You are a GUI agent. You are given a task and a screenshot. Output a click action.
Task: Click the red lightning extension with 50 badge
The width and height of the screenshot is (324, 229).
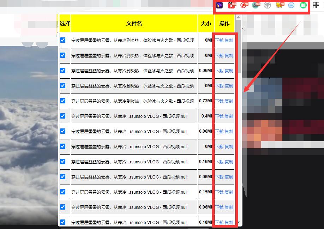click(x=244, y=5)
